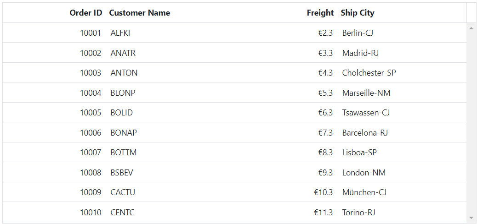Sort by the Customer Name column header
Image resolution: width=477 pixels, height=224 pixels.
coord(140,13)
